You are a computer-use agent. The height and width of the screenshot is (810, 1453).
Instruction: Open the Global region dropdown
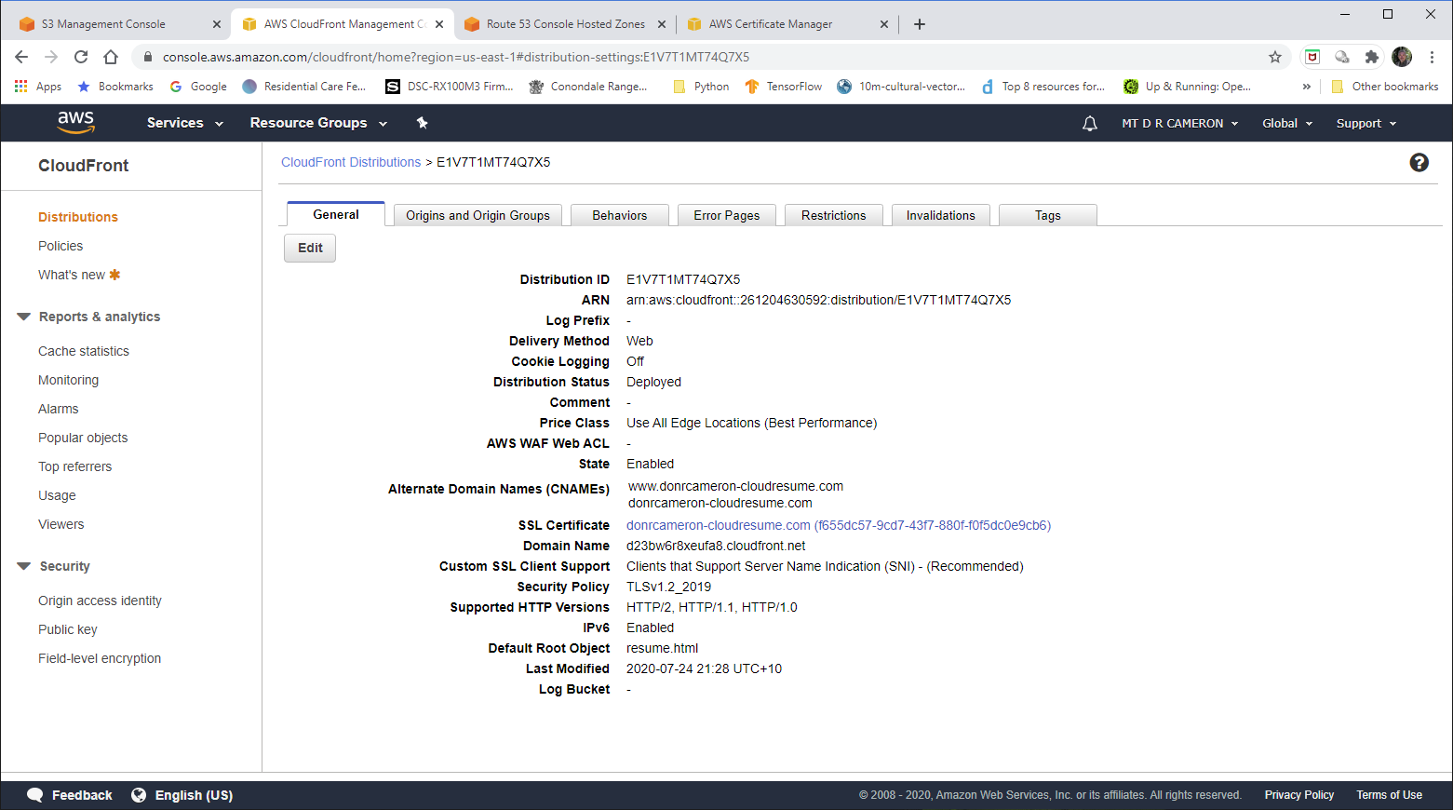[x=1287, y=123]
